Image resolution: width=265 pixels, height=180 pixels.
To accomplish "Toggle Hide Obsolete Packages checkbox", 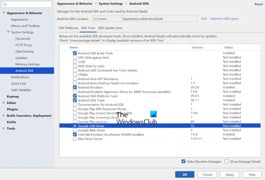I will tap(183, 161).
